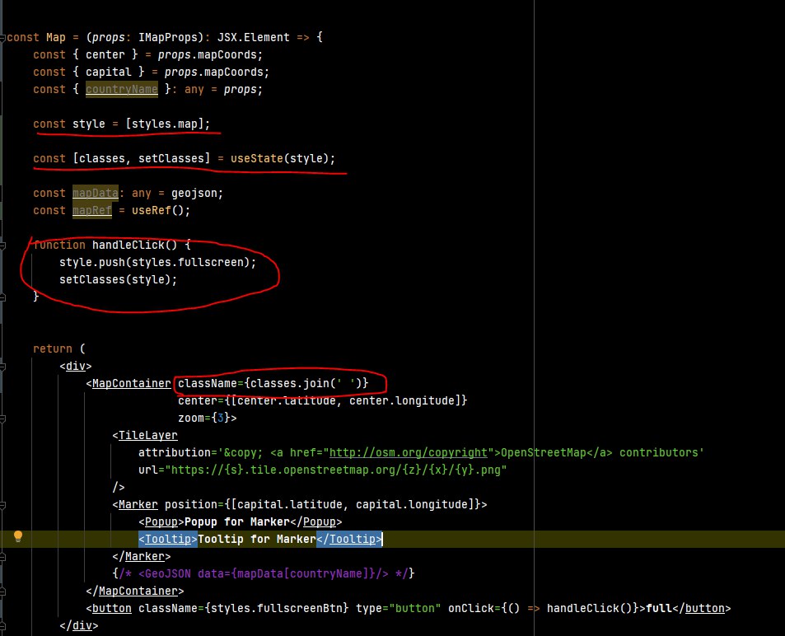Collapse the handleClick function fold marker

coord(2,246)
